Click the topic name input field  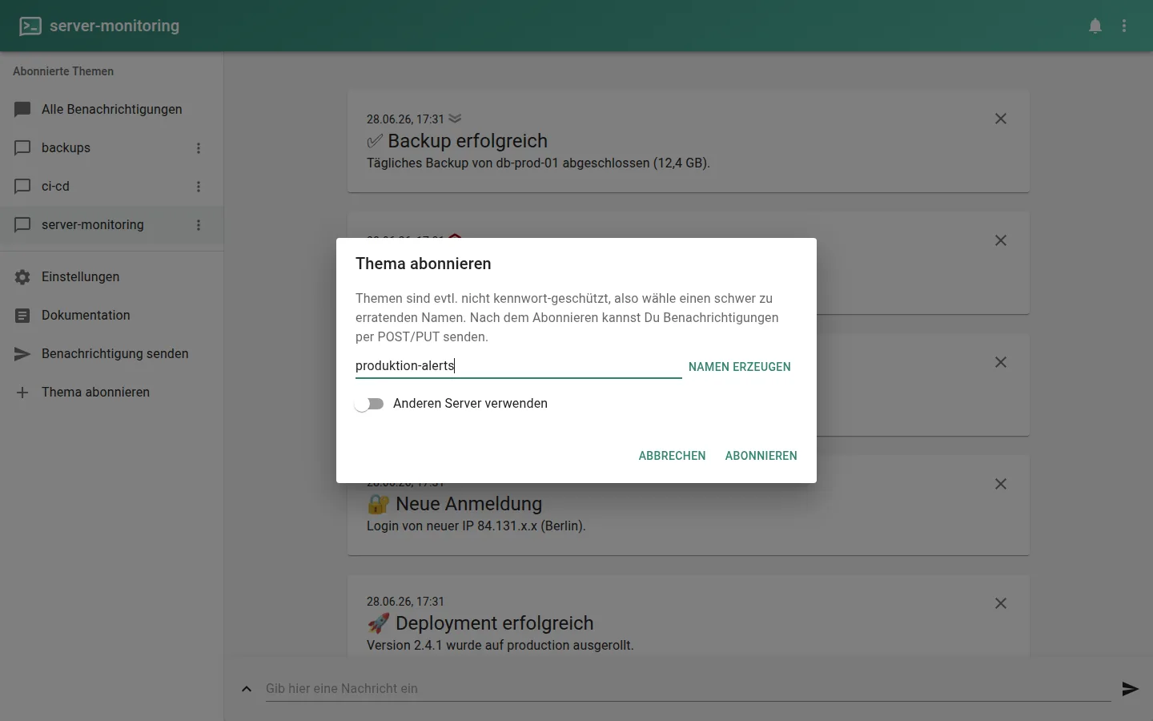pyautogui.click(x=518, y=366)
